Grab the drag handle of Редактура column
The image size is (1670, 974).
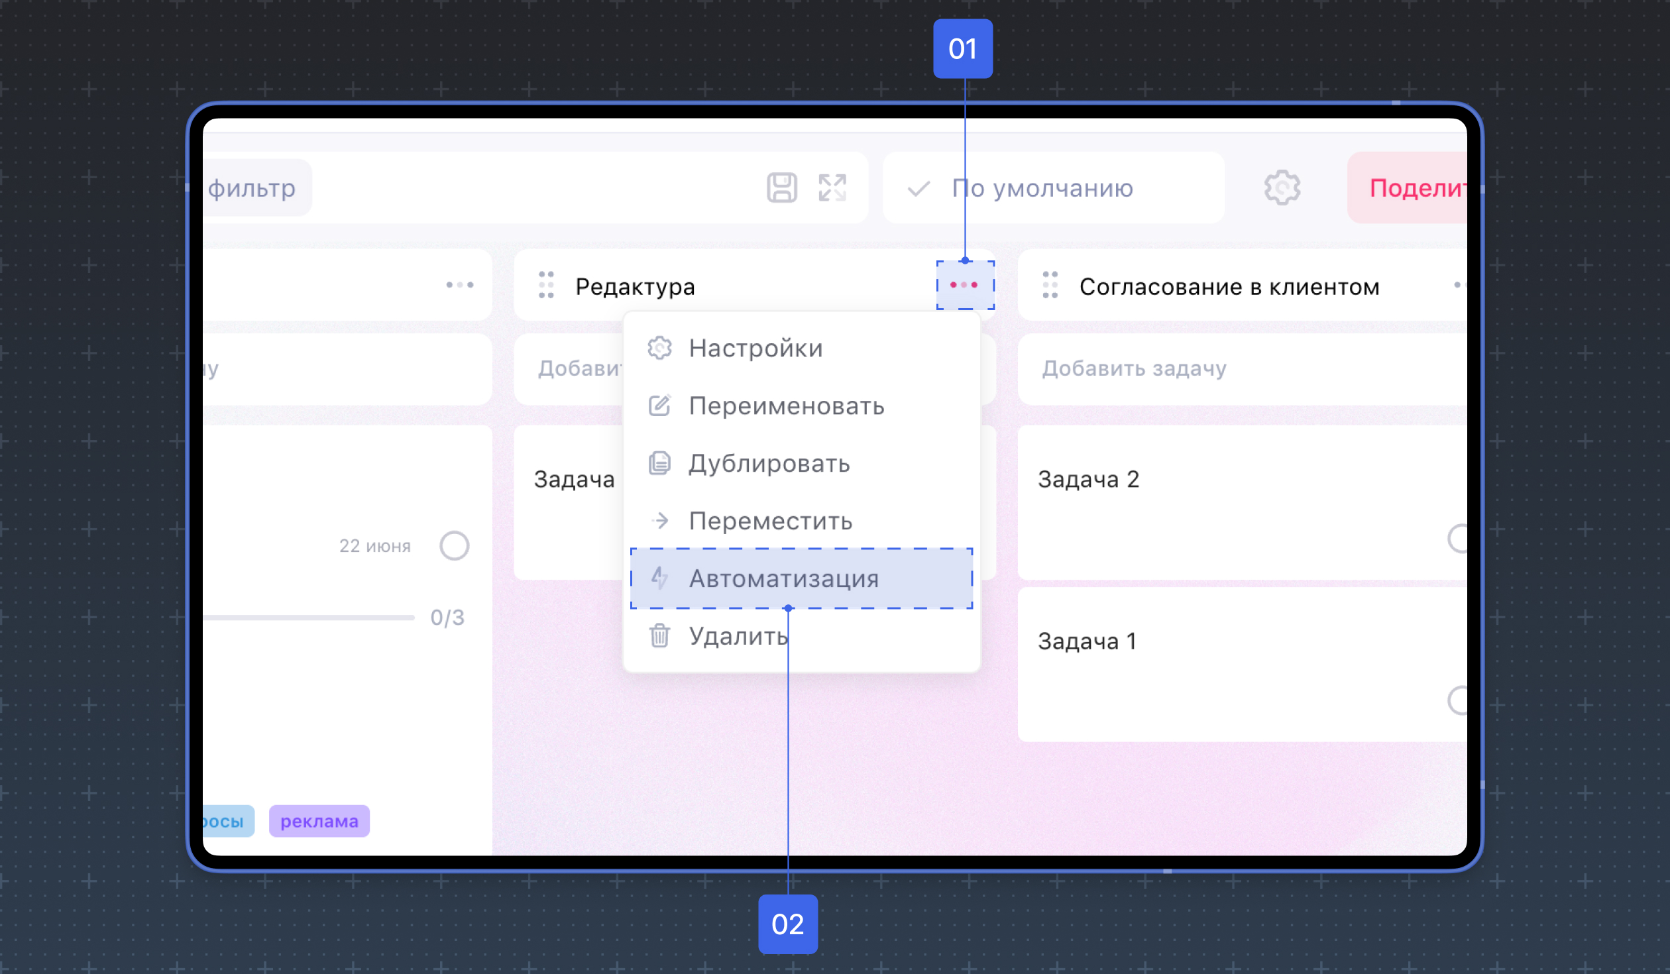pyautogui.click(x=546, y=285)
